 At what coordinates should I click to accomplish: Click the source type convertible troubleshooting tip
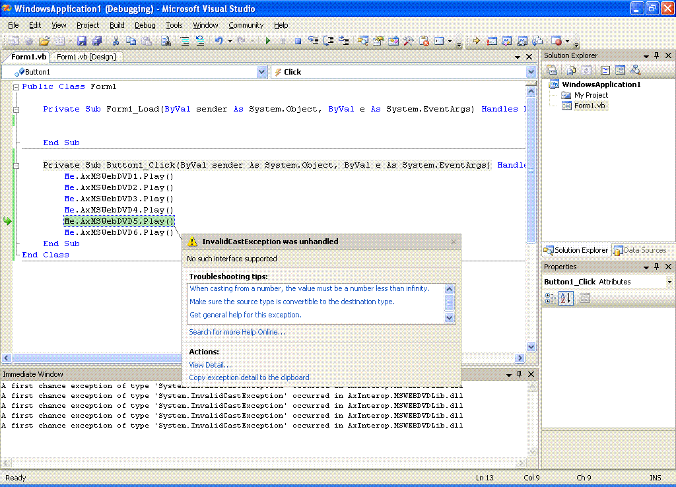tap(292, 302)
